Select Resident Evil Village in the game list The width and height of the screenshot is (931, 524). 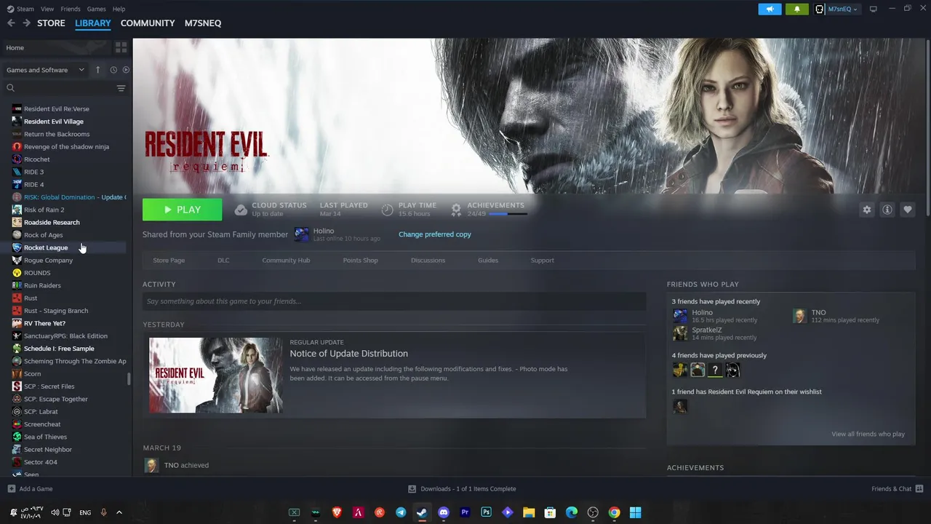pos(53,122)
